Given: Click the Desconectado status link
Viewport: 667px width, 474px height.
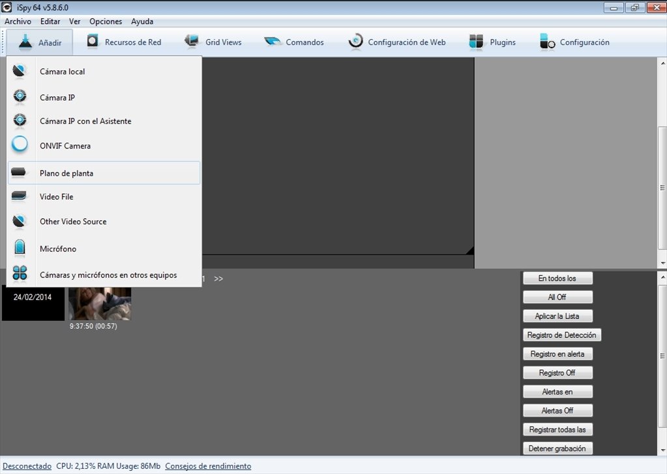Looking at the screenshot, I should tap(27, 466).
